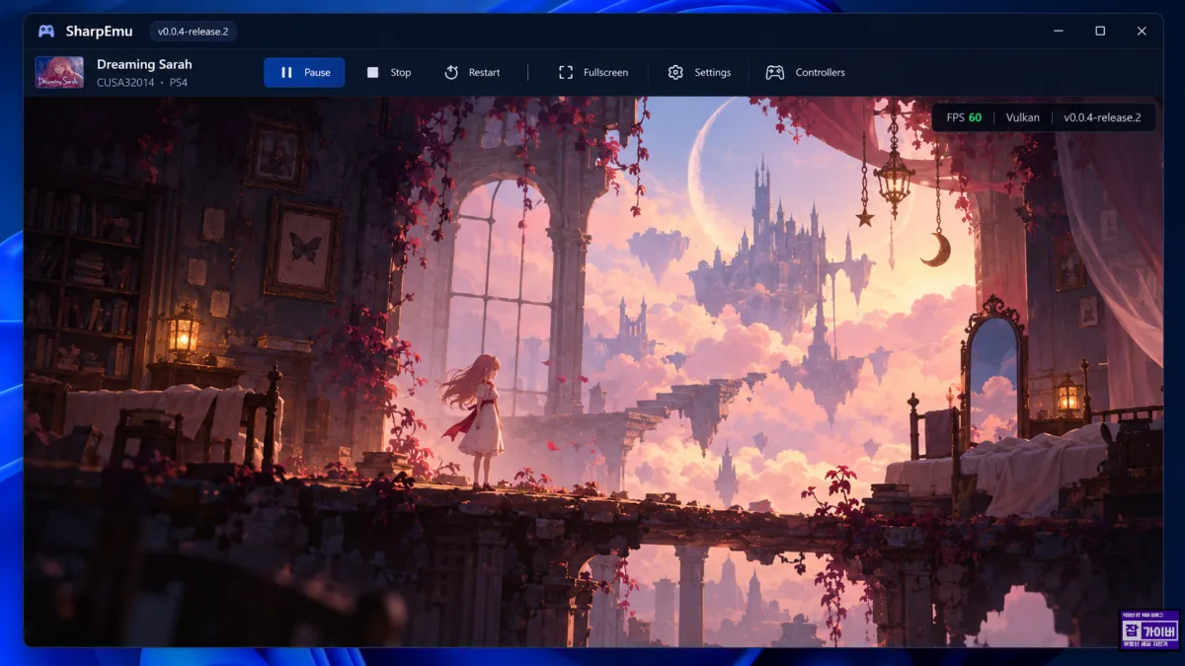The width and height of the screenshot is (1185, 666).
Task: Open emulator Settings
Action: (x=699, y=73)
